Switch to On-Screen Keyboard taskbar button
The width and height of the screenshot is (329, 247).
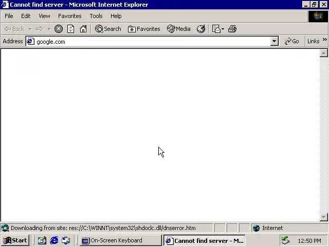pyautogui.click(x=121, y=240)
